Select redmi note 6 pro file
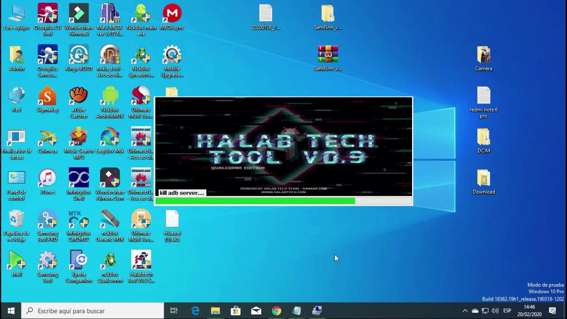 [483, 102]
